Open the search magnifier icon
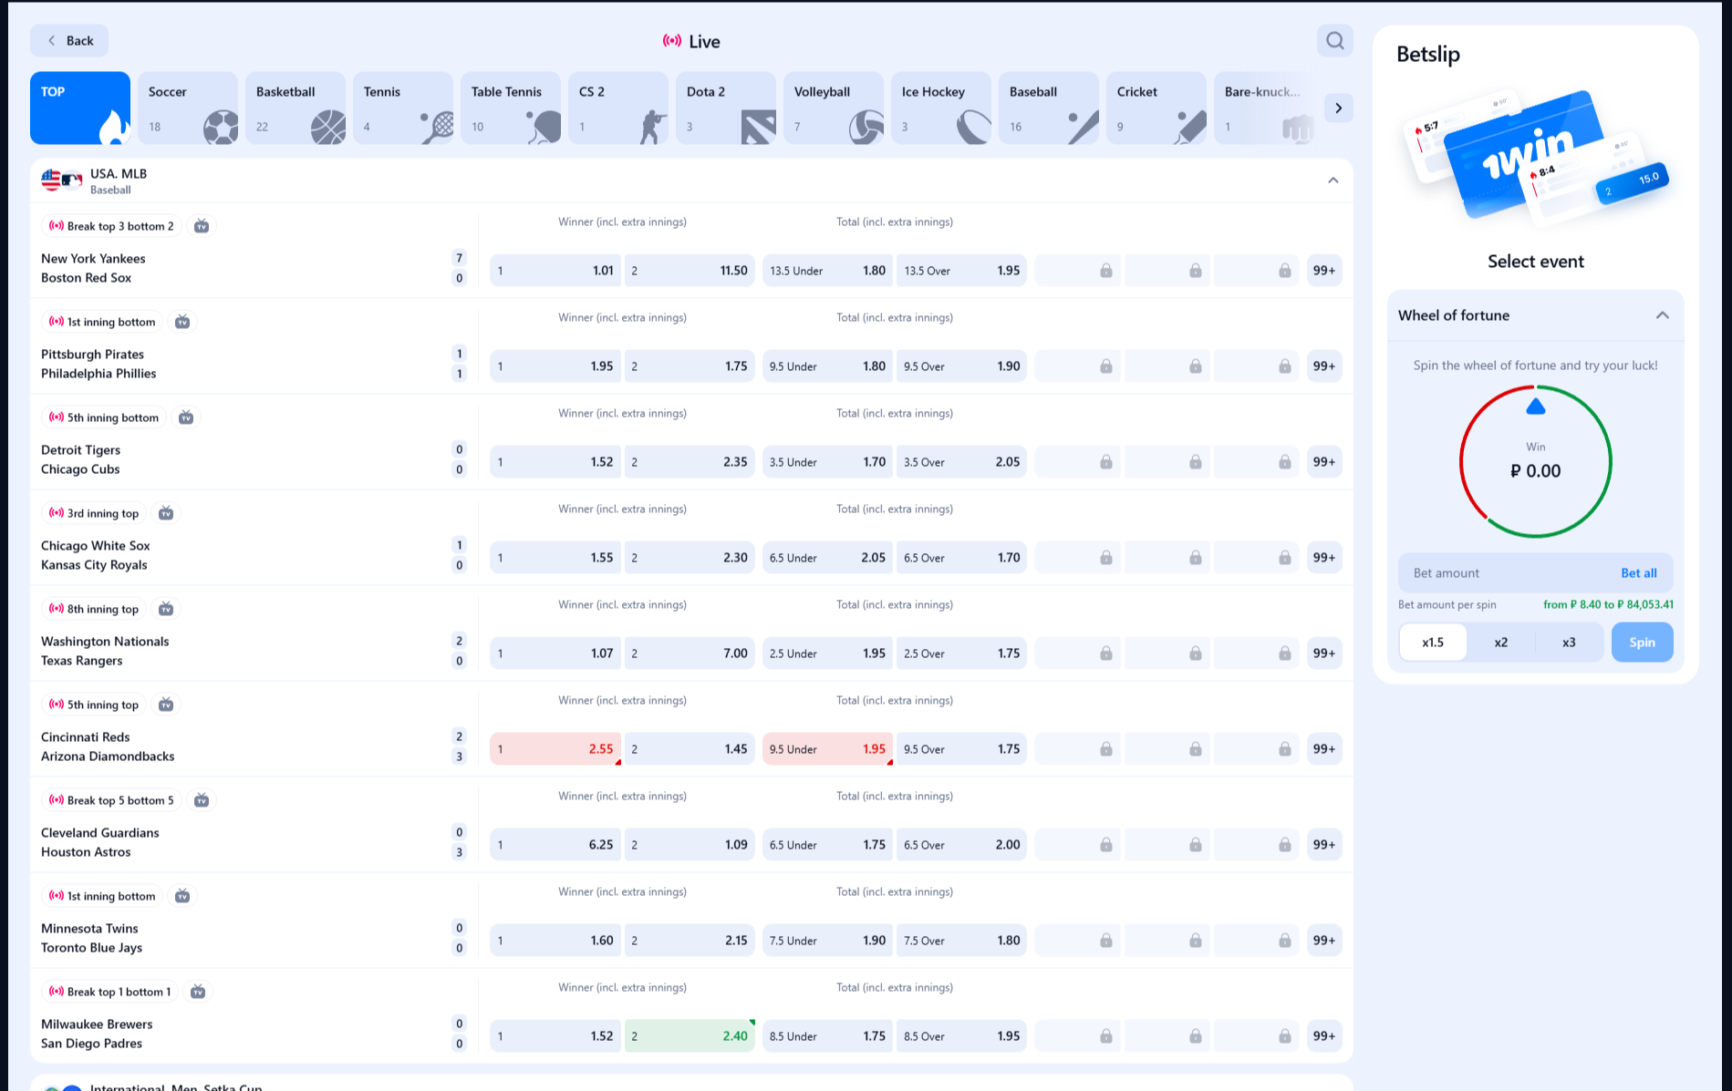The width and height of the screenshot is (1732, 1091). pos(1334,41)
